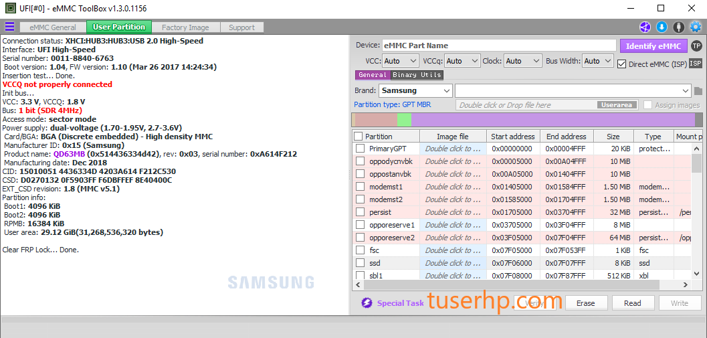The height and width of the screenshot is (338, 707).
Task: Sort by the Image file column header
Action: coord(453,137)
